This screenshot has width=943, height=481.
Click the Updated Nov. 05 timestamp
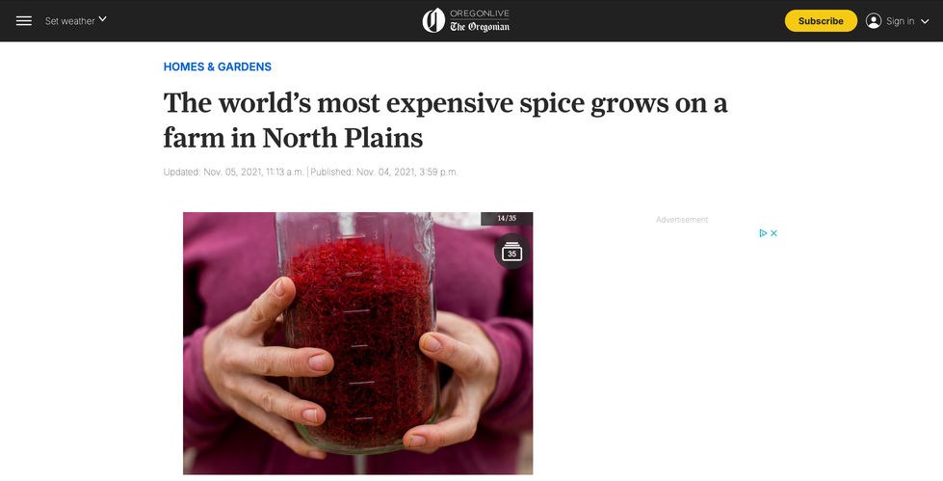coord(233,173)
